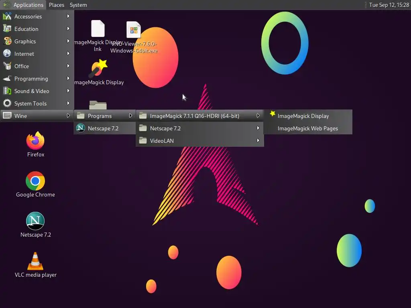Expand the Netscape 7.2 folder submenu arrow
The height and width of the screenshot is (308, 411).
click(x=258, y=128)
